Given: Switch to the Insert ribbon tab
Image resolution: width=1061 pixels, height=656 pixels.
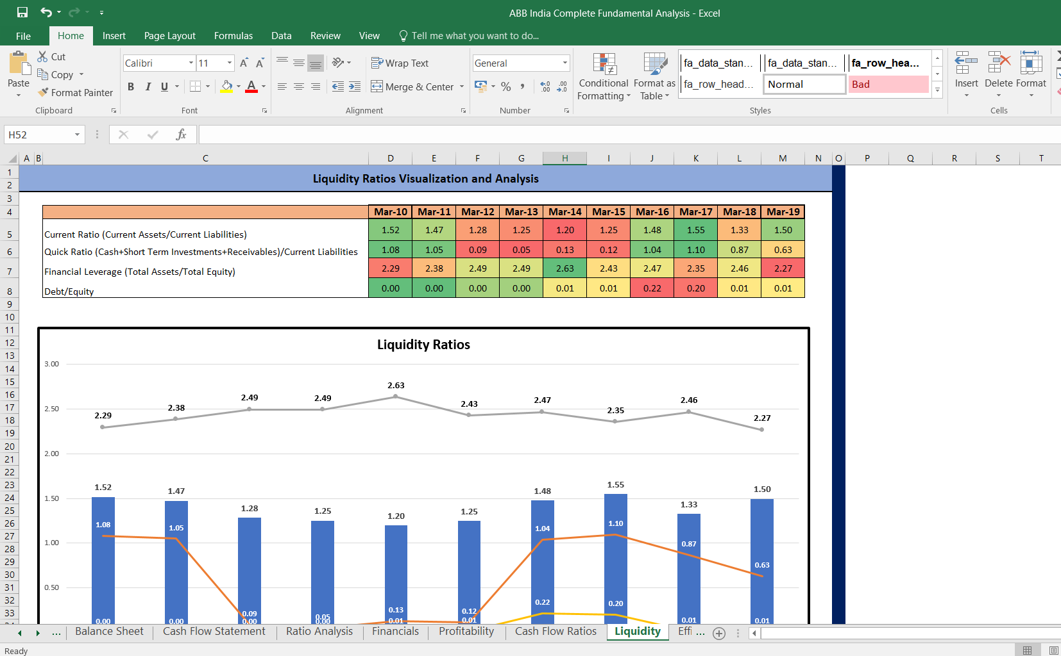Looking at the screenshot, I should tap(114, 36).
